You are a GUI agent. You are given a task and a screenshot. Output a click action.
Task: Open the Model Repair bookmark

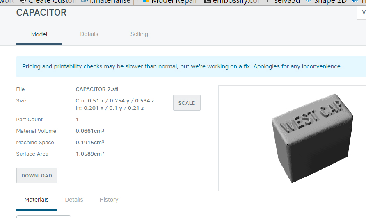[170, 2]
